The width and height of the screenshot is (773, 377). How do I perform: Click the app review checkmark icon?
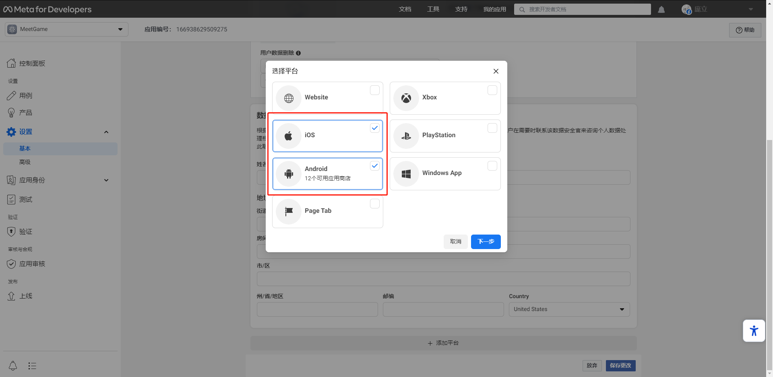pyautogui.click(x=11, y=264)
